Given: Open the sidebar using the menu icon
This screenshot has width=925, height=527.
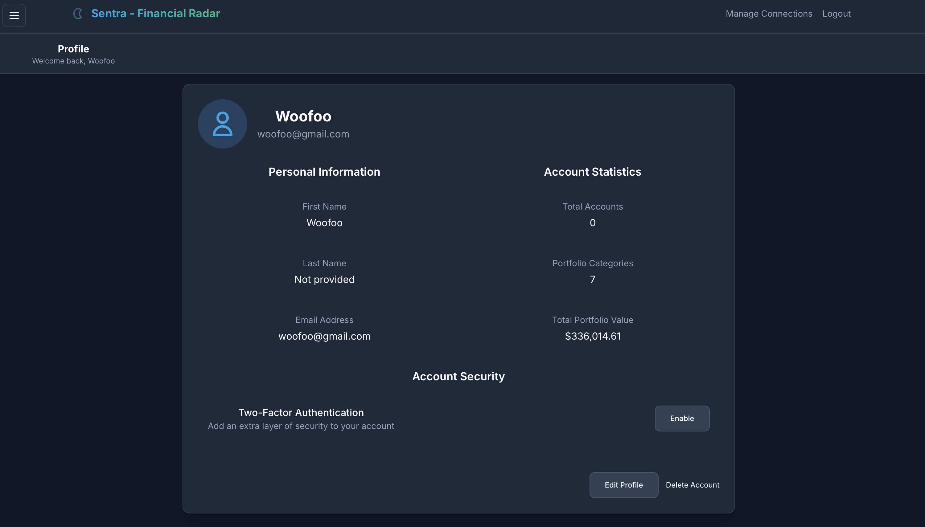Looking at the screenshot, I should coord(14,15).
